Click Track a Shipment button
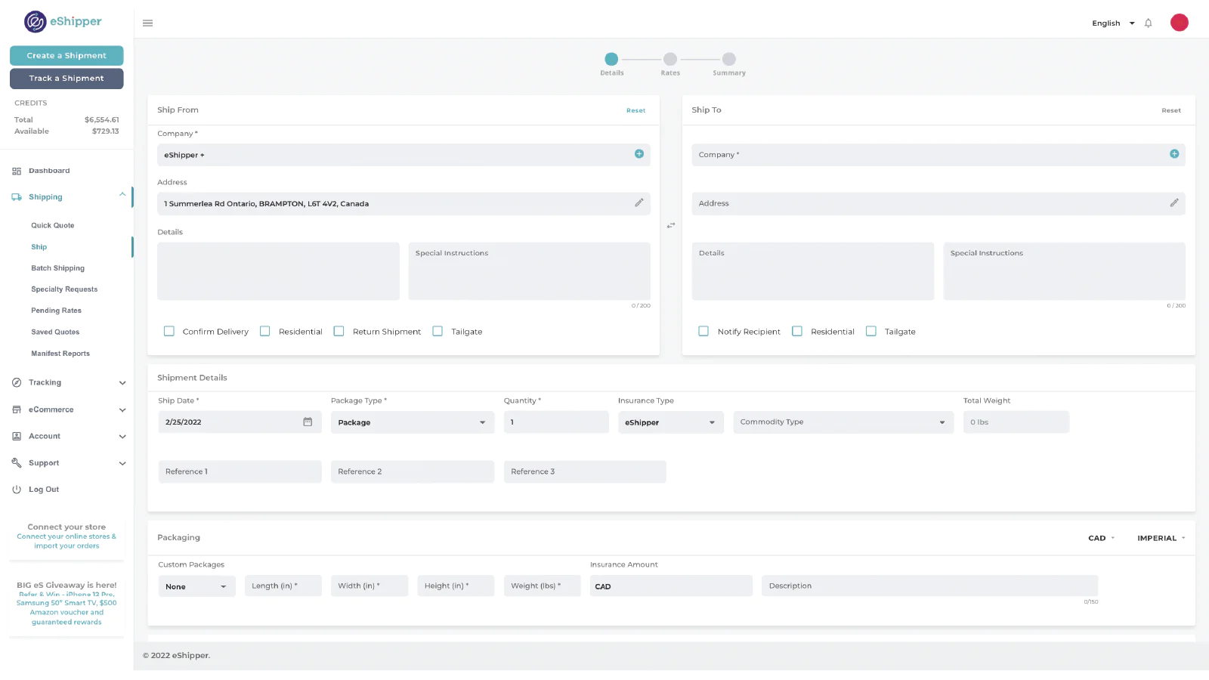The height and width of the screenshot is (680, 1209). point(66,78)
